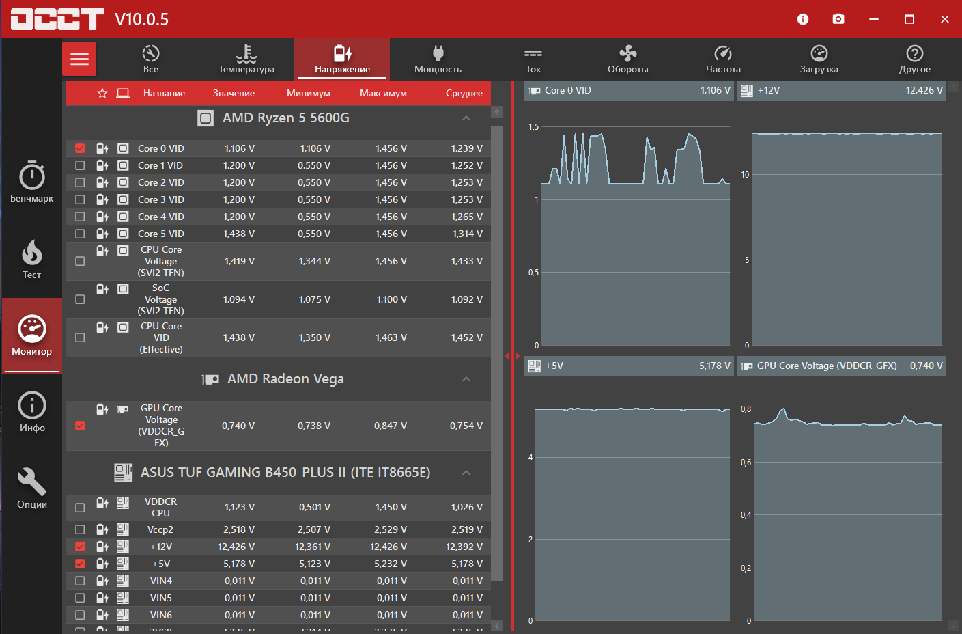Click the voltage battery icon in Core 1 VID row

pyautogui.click(x=102, y=165)
